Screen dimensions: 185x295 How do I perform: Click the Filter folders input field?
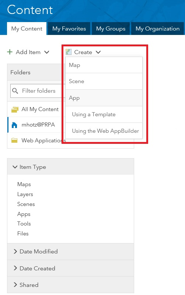pos(38,91)
